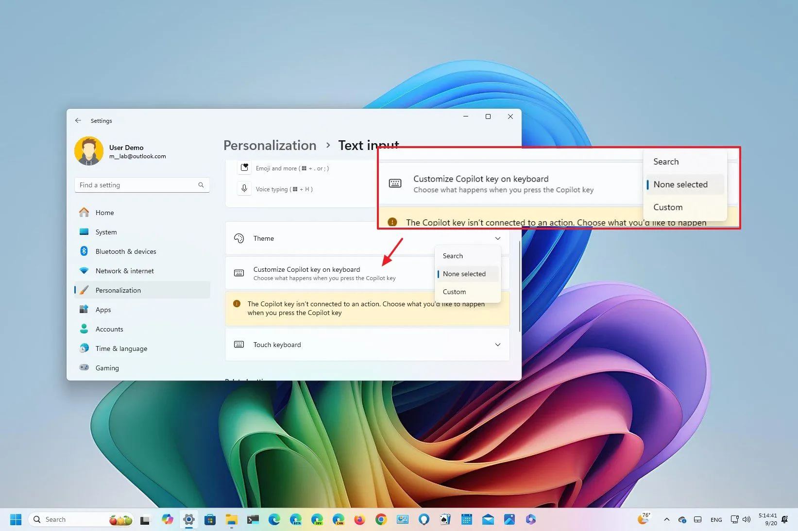Open the Photos app on the taskbar
This screenshot has width=798, height=531.
[x=509, y=519]
